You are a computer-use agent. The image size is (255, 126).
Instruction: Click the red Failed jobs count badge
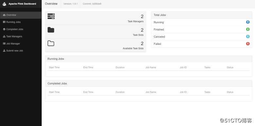click(x=248, y=44)
